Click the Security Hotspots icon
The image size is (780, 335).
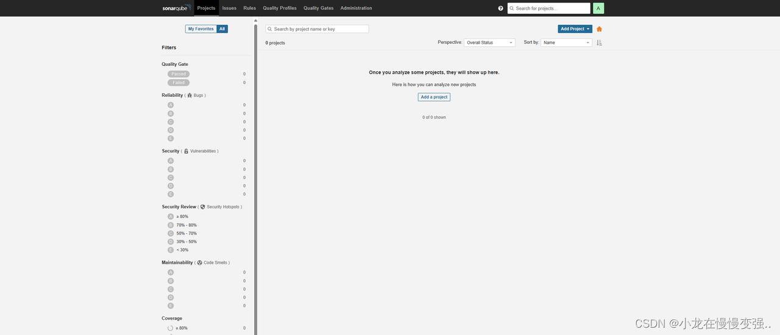pyautogui.click(x=203, y=207)
